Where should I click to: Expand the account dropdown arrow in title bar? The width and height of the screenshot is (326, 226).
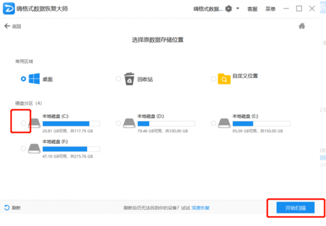(x=238, y=8)
